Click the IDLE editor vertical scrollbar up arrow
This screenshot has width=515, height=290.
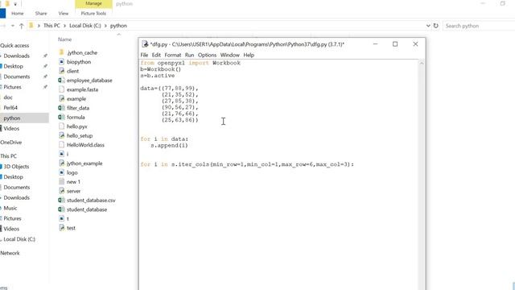[x=422, y=63]
